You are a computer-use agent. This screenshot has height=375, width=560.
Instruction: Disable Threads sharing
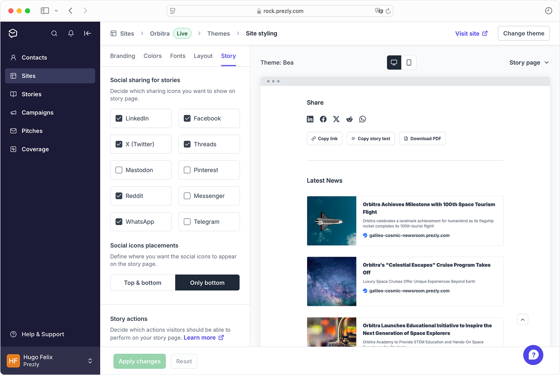[x=187, y=144]
